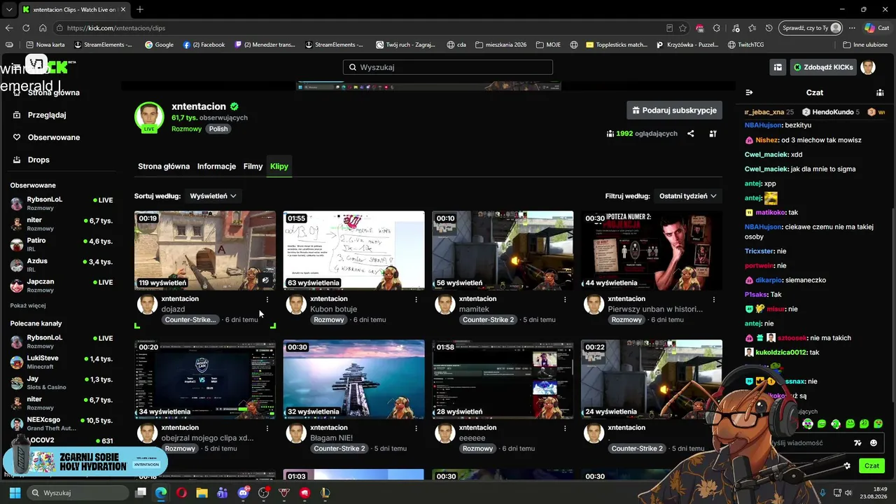Open chat emote picker smiley icon
The height and width of the screenshot is (504, 896).
(x=874, y=443)
